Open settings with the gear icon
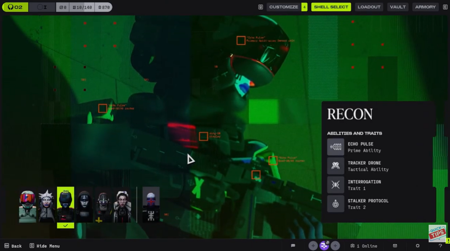 (418, 246)
